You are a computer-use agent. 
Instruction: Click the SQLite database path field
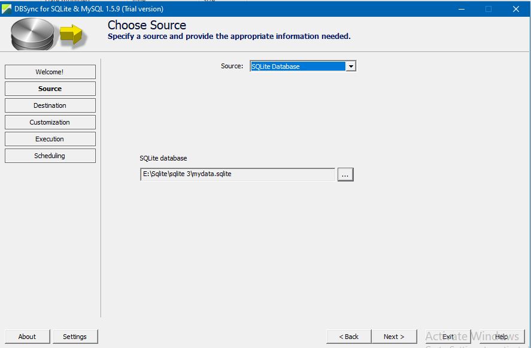pos(237,174)
